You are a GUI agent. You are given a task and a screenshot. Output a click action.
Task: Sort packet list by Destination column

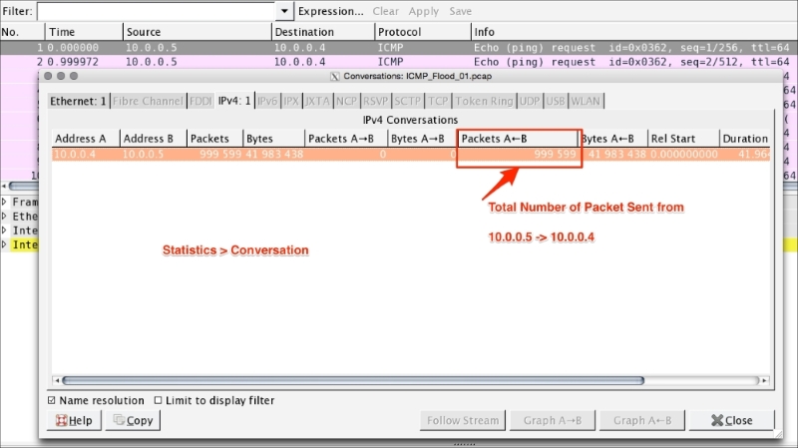coord(323,32)
